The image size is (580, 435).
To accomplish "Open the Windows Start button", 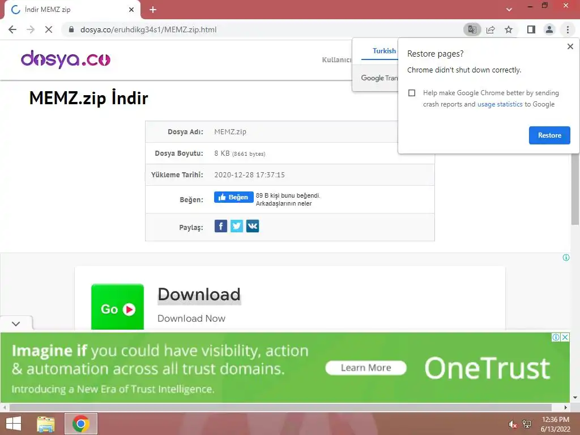I will tap(14, 424).
